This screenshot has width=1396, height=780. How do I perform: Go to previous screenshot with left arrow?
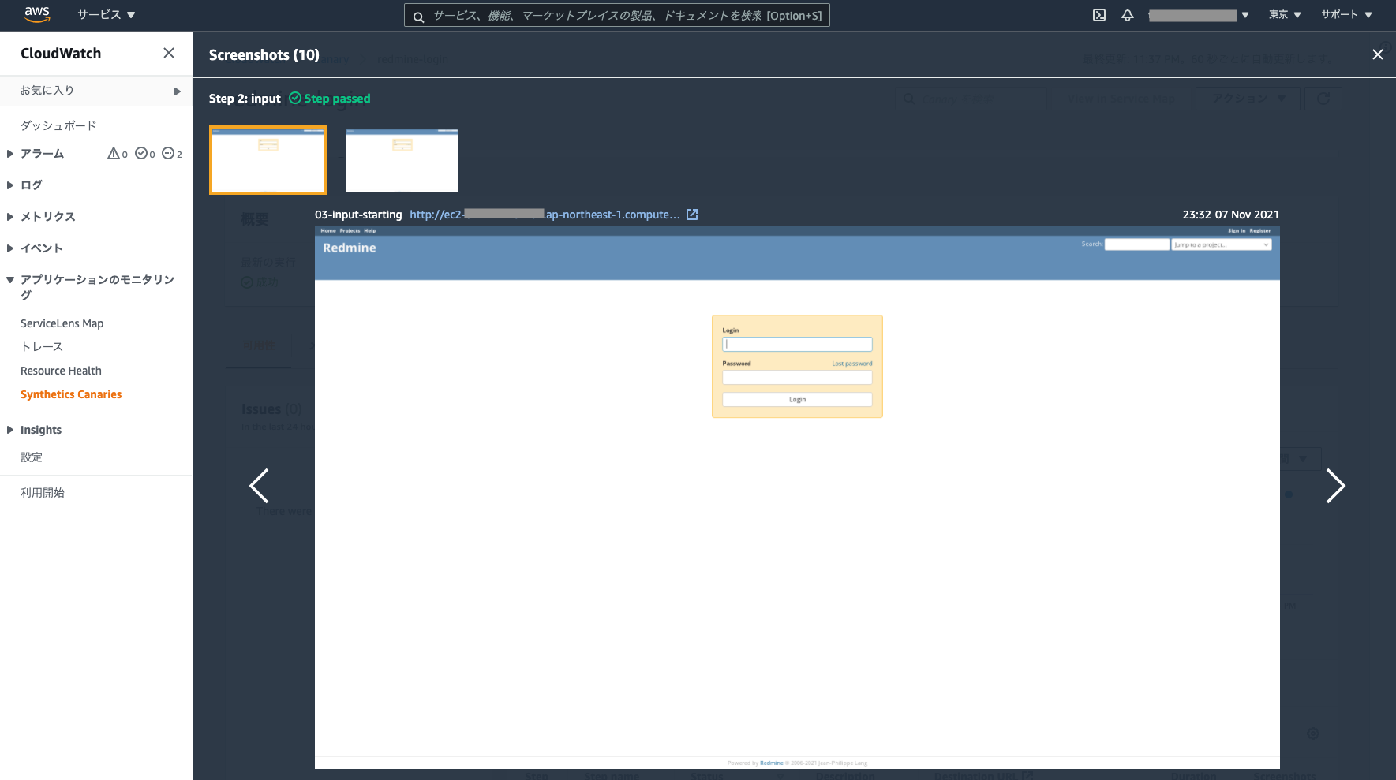tap(259, 486)
